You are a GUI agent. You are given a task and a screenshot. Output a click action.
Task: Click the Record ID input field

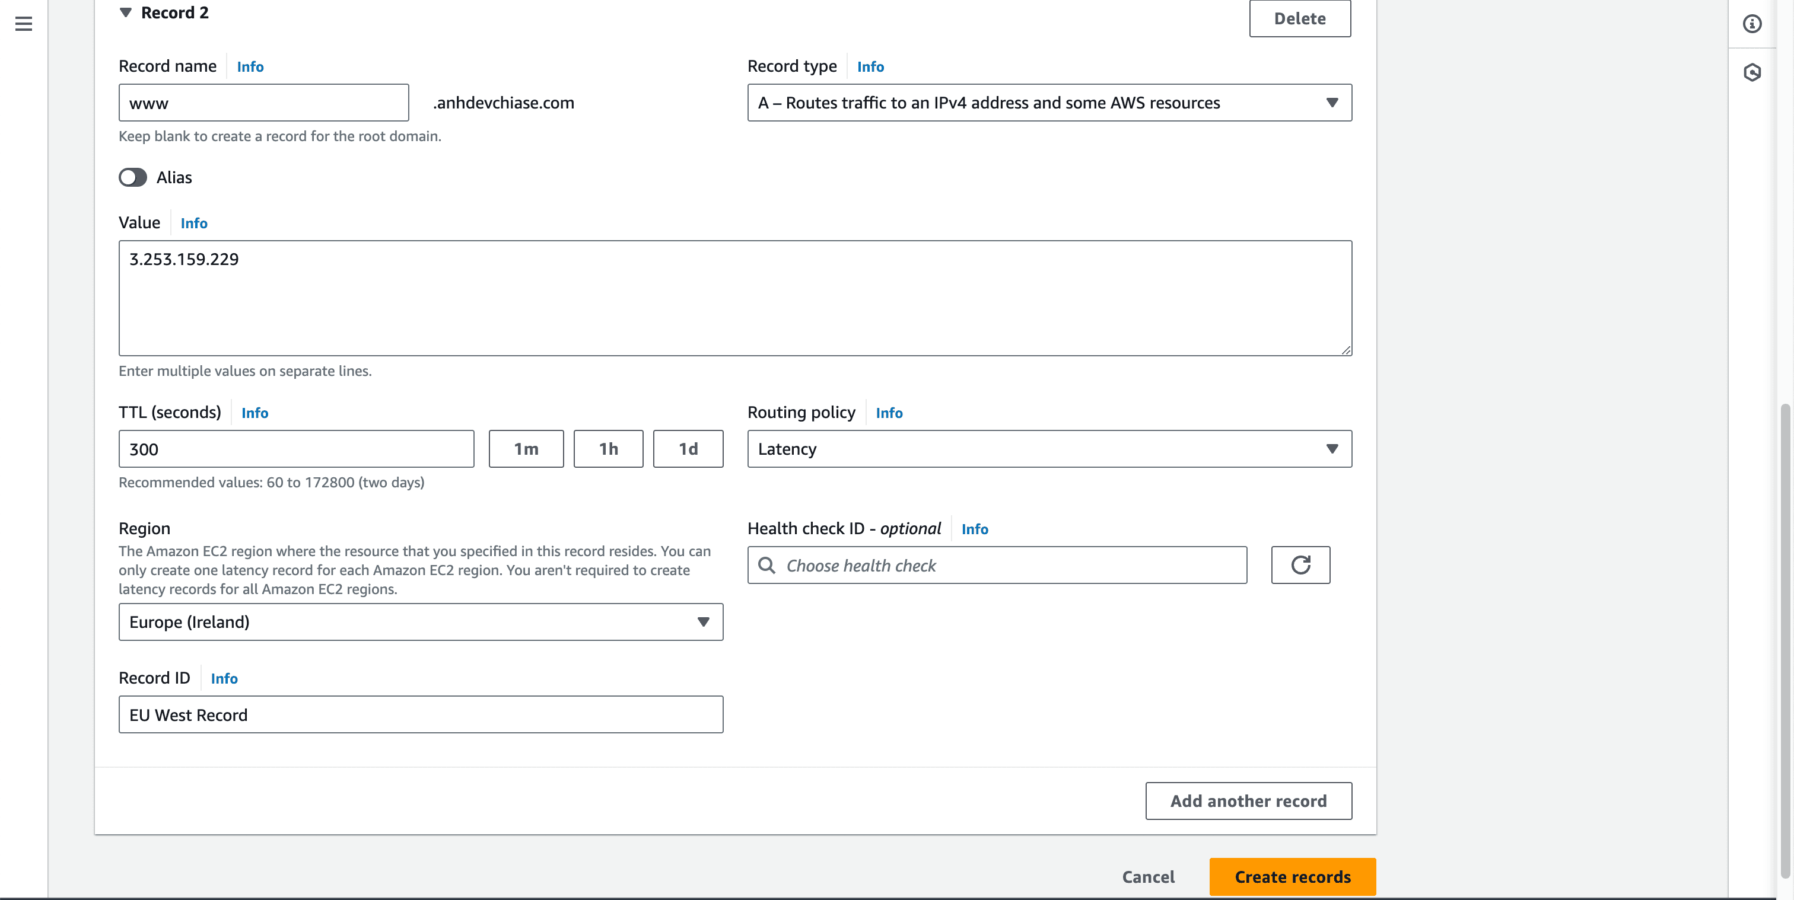421,714
